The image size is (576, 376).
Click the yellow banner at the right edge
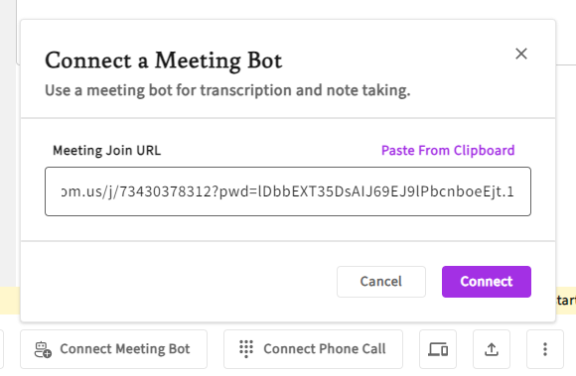coord(566,301)
